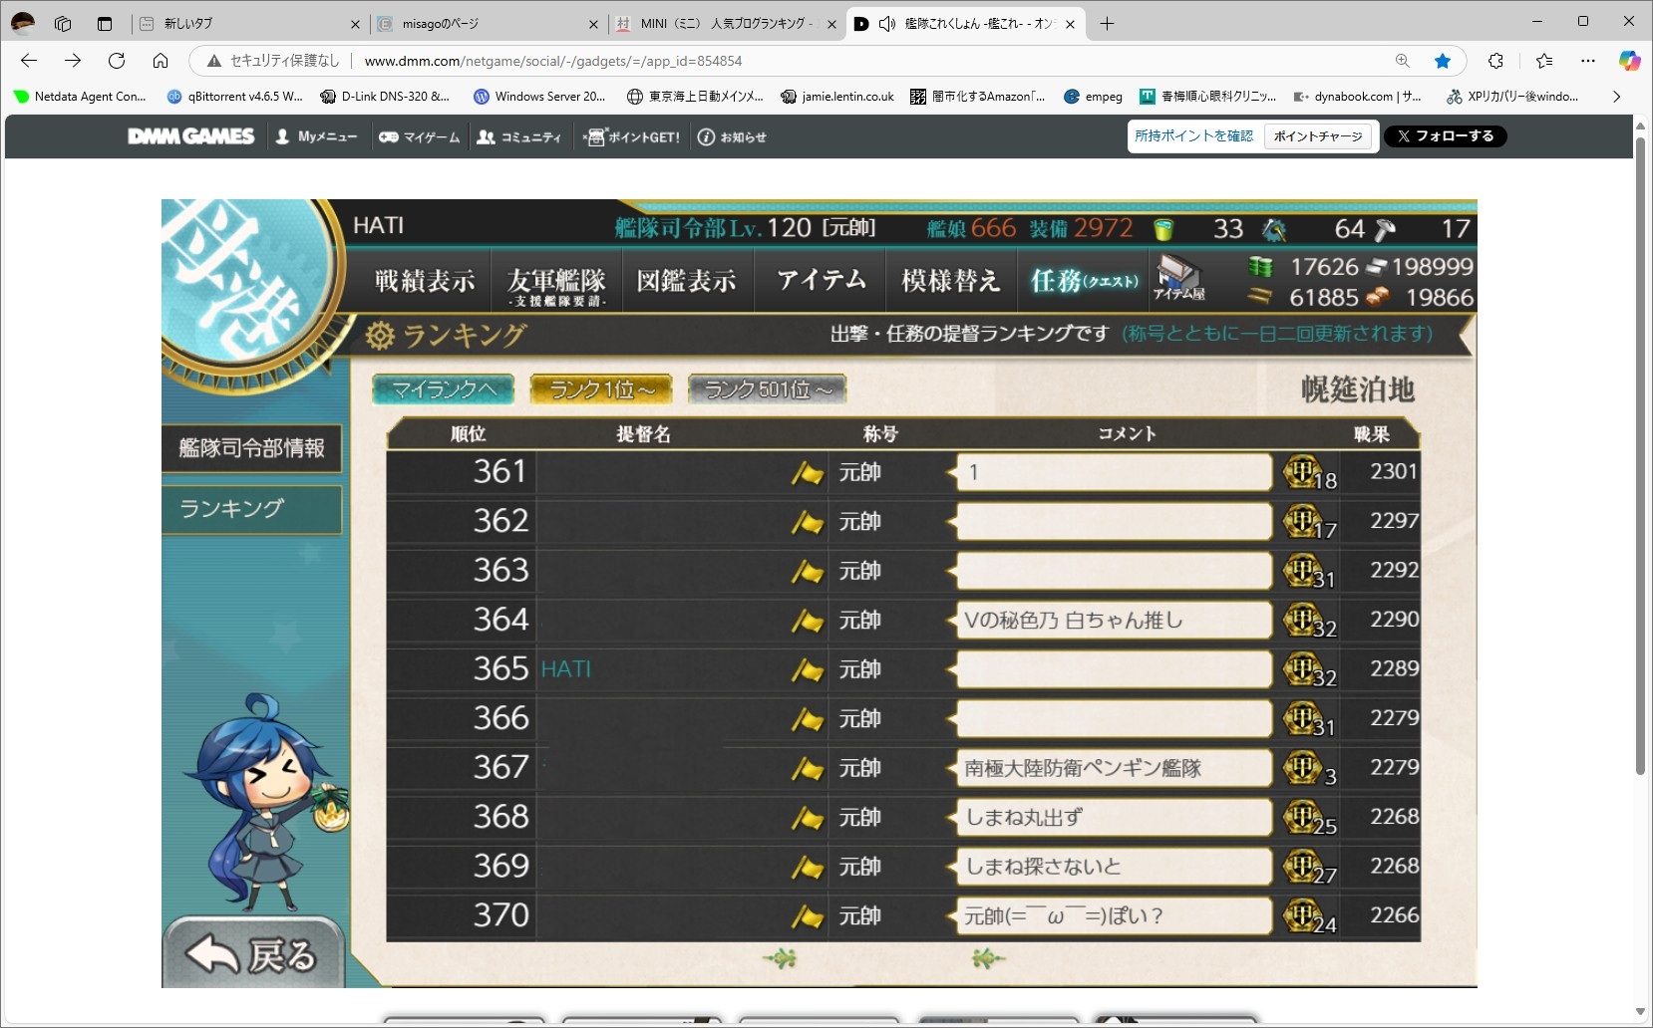
Task: Click next page leaf arrow
Action: pos(987,958)
